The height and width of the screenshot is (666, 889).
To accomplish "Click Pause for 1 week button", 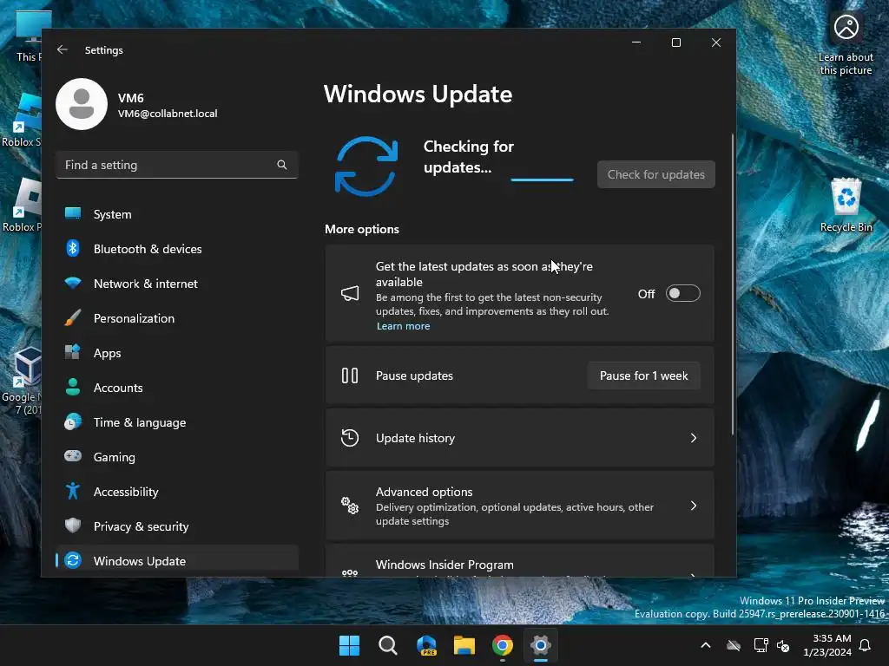I will (643, 375).
